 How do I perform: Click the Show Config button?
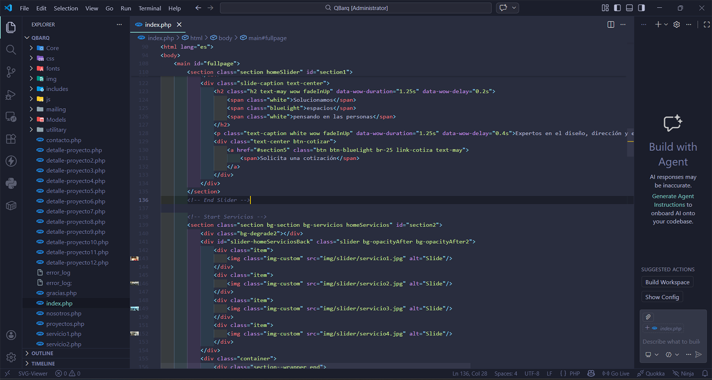coord(662,297)
